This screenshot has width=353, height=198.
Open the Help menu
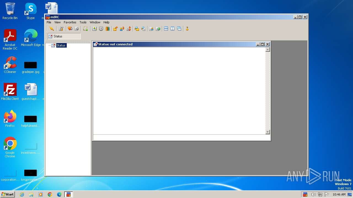106,22
